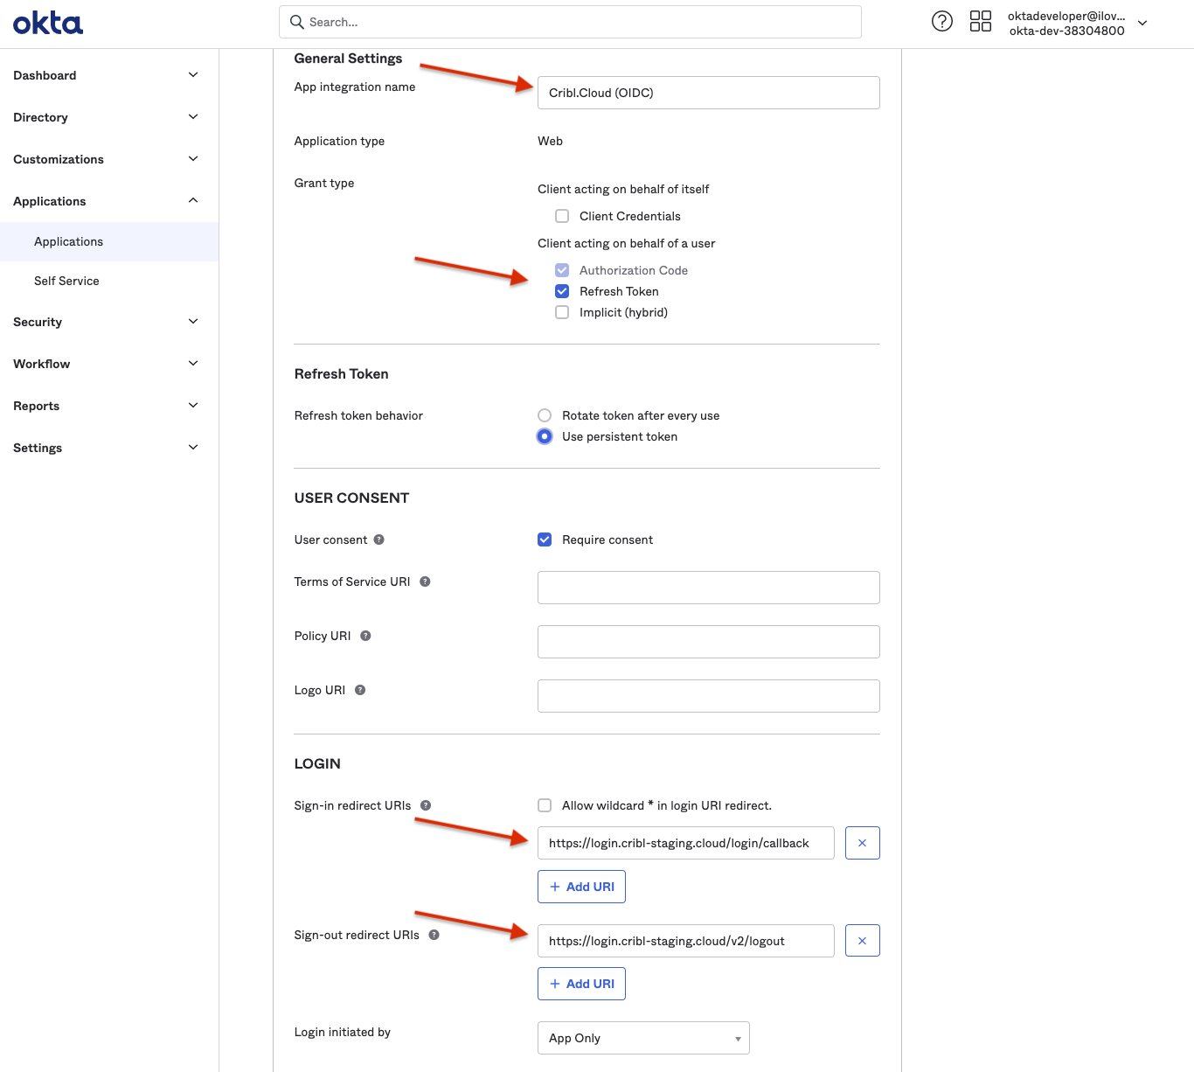Click the Terms of Service URI field
The height and width of the screenshot is (1072, 1194).
tap(709, 588)
